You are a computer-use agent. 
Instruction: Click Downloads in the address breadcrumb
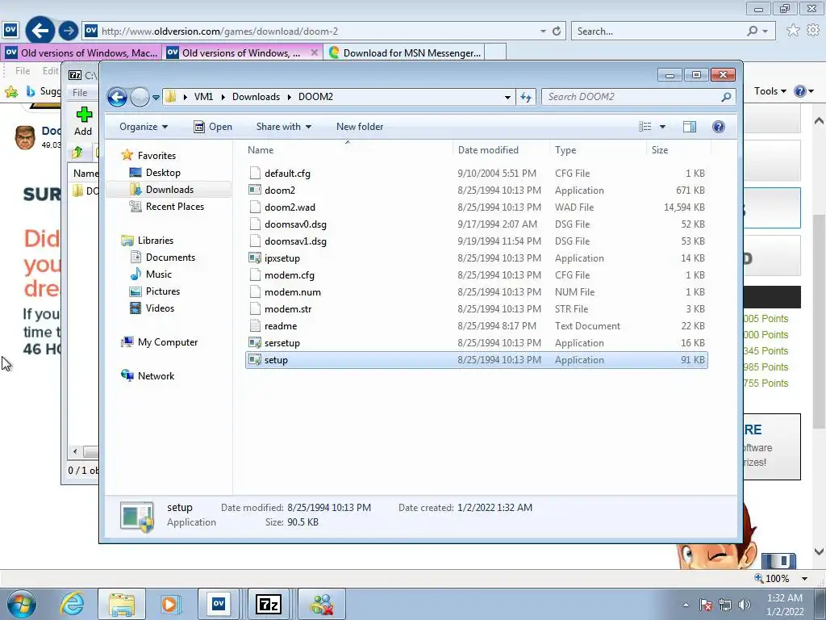pyautogui.click(x=256, y=97)
